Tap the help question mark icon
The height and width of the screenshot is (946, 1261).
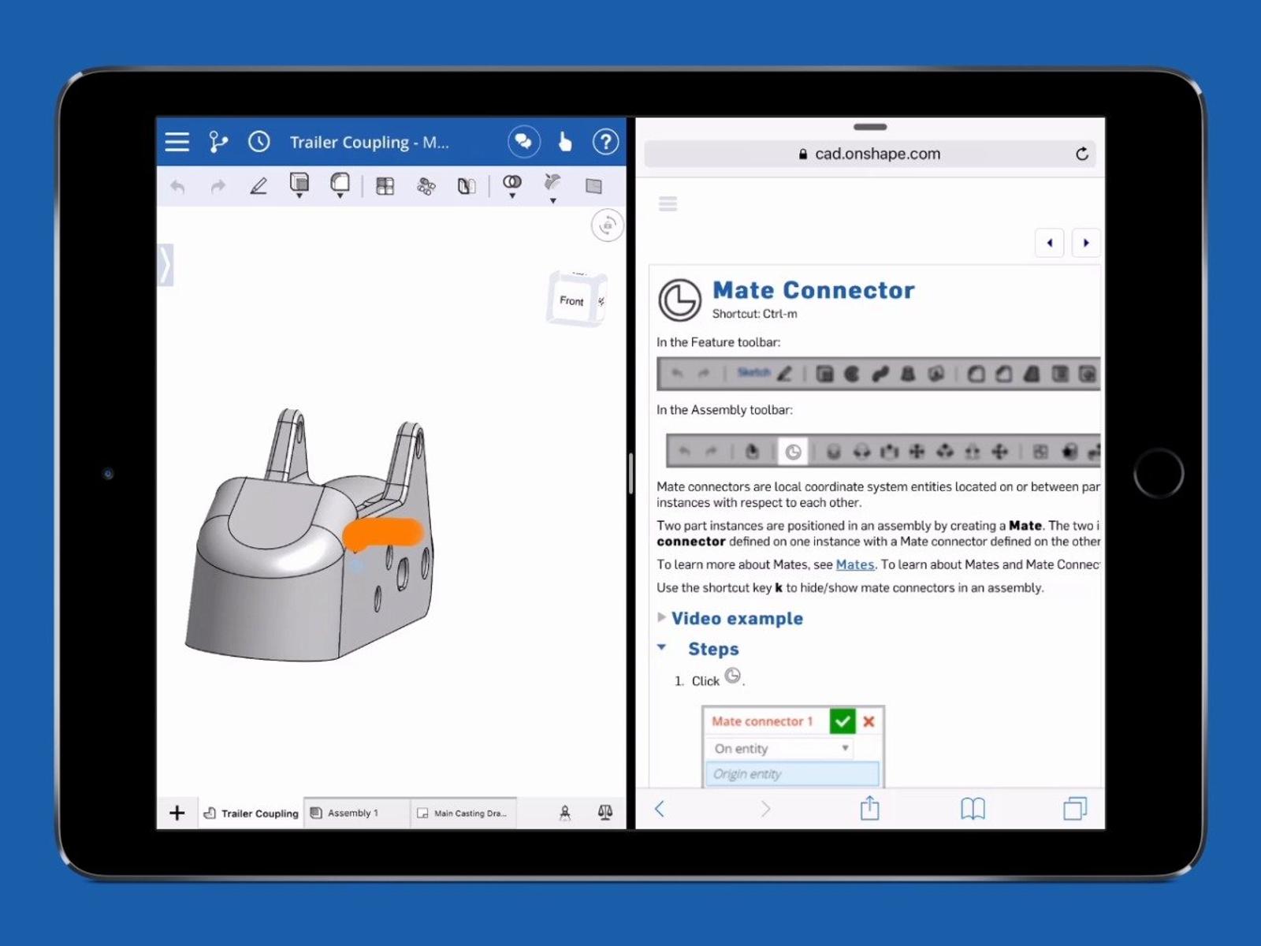[x=605, y=142]
